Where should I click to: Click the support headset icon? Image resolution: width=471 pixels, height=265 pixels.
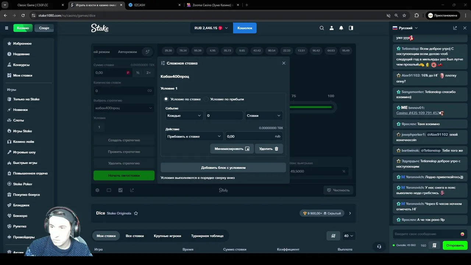tap(379, 246)
